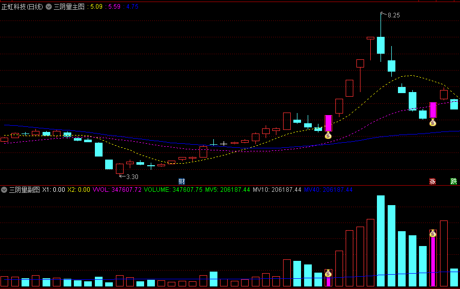
Task: Click the blue 财 marker icon
Action: [x=182, y=182]
